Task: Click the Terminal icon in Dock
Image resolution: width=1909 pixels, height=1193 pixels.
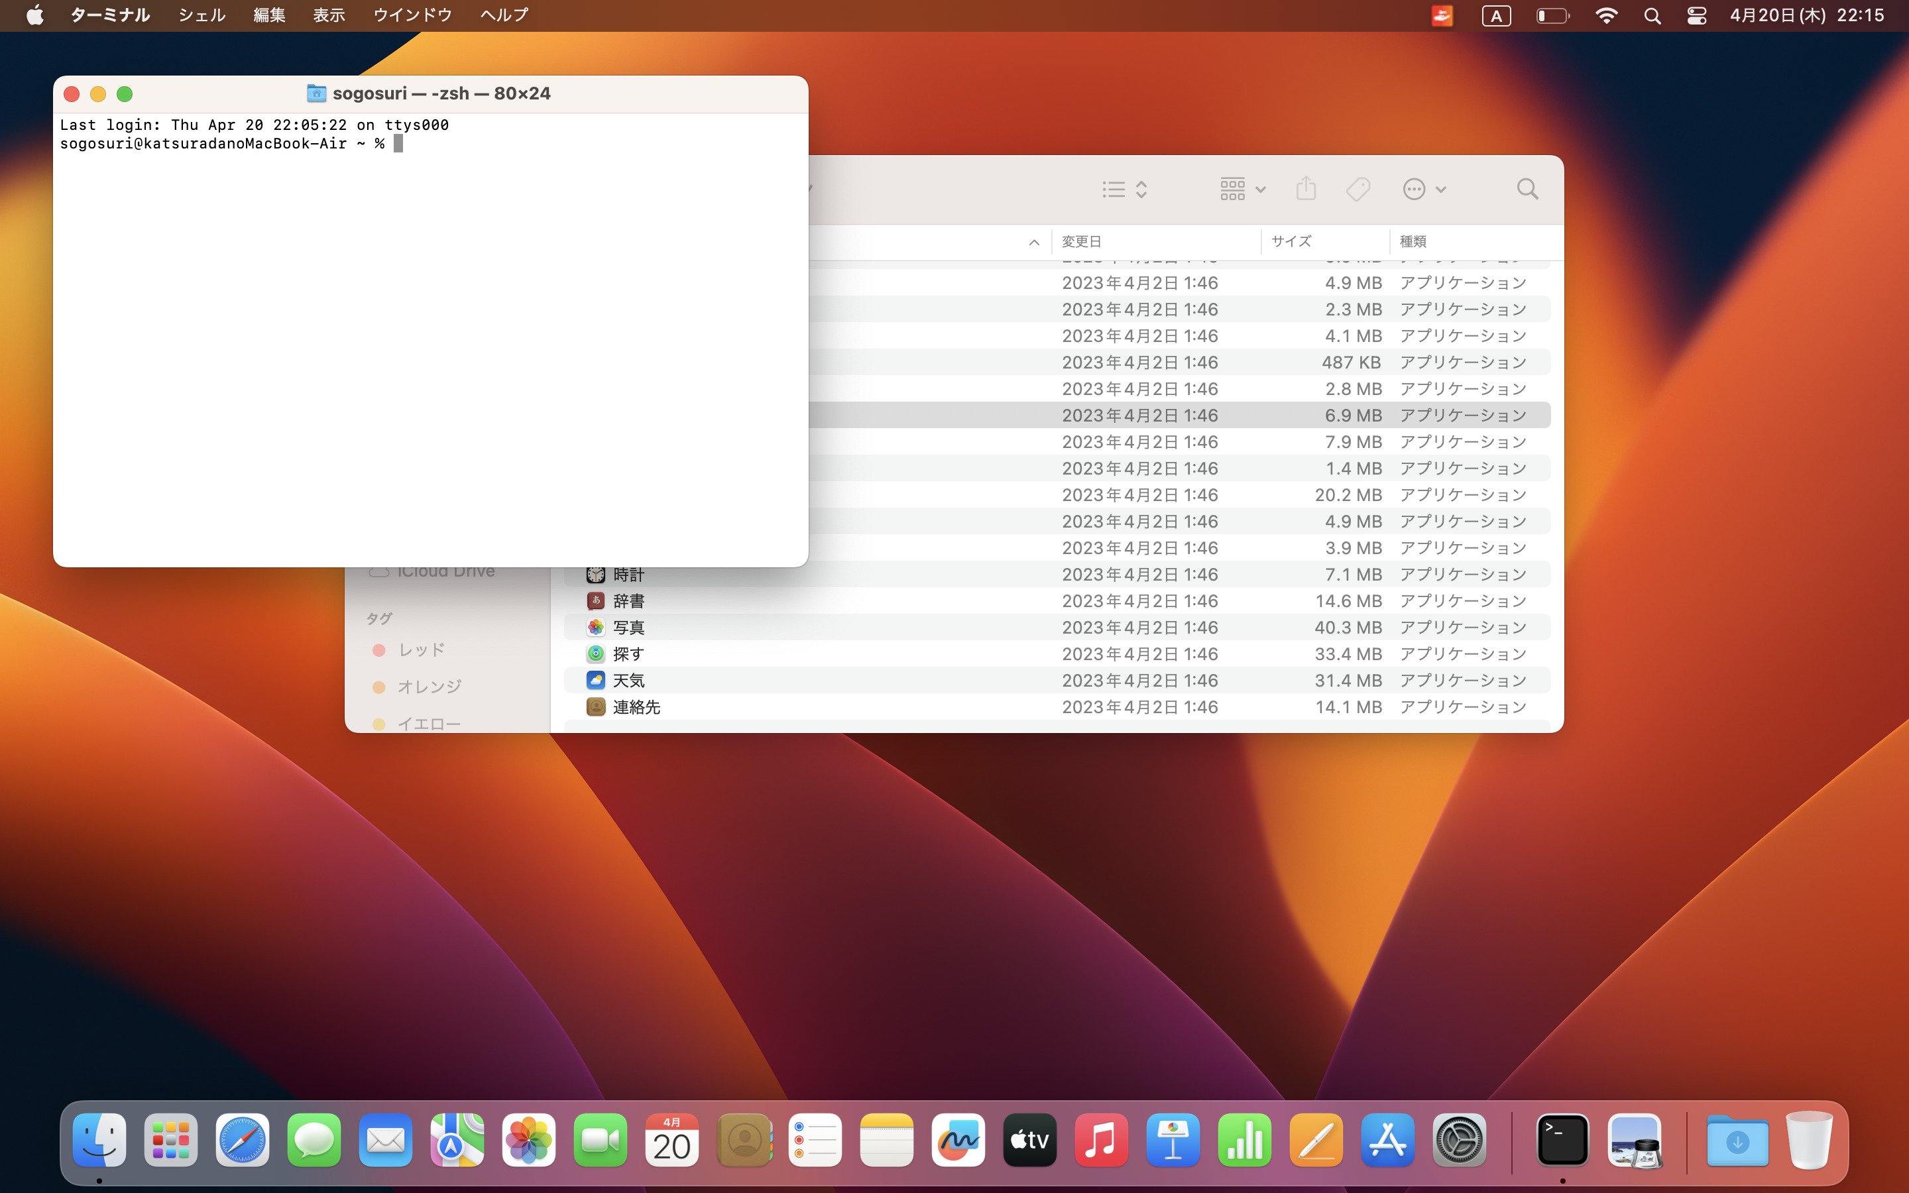Action: [1563, 1140]
